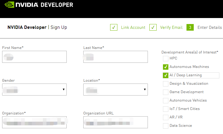Click the Organization input field
This screenshot has height=134, width=223.
[x=34, y=122]
